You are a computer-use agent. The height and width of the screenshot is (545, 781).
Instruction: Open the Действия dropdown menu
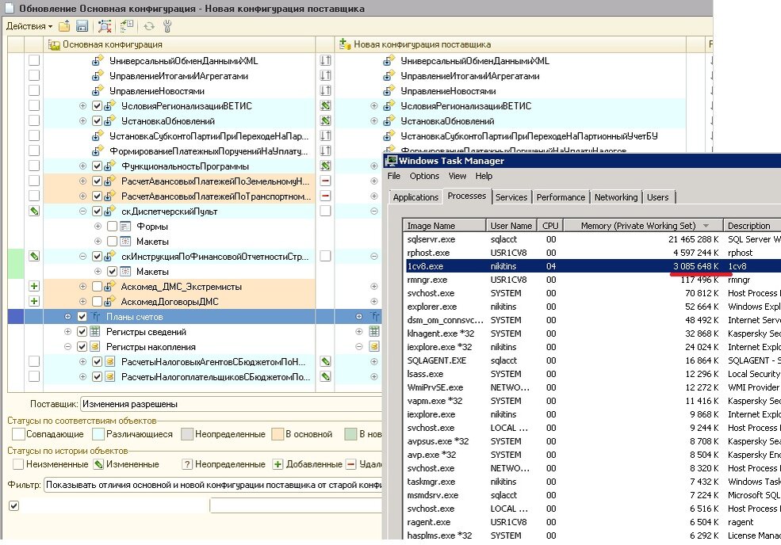tap(29, 26)
